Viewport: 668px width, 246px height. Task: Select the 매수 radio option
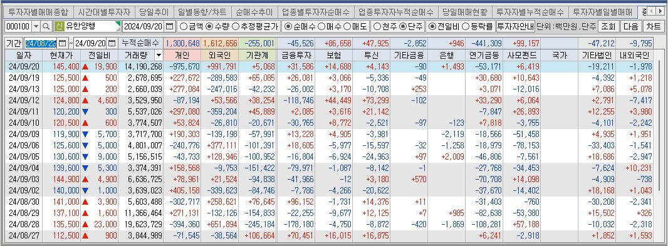[330, 26]
